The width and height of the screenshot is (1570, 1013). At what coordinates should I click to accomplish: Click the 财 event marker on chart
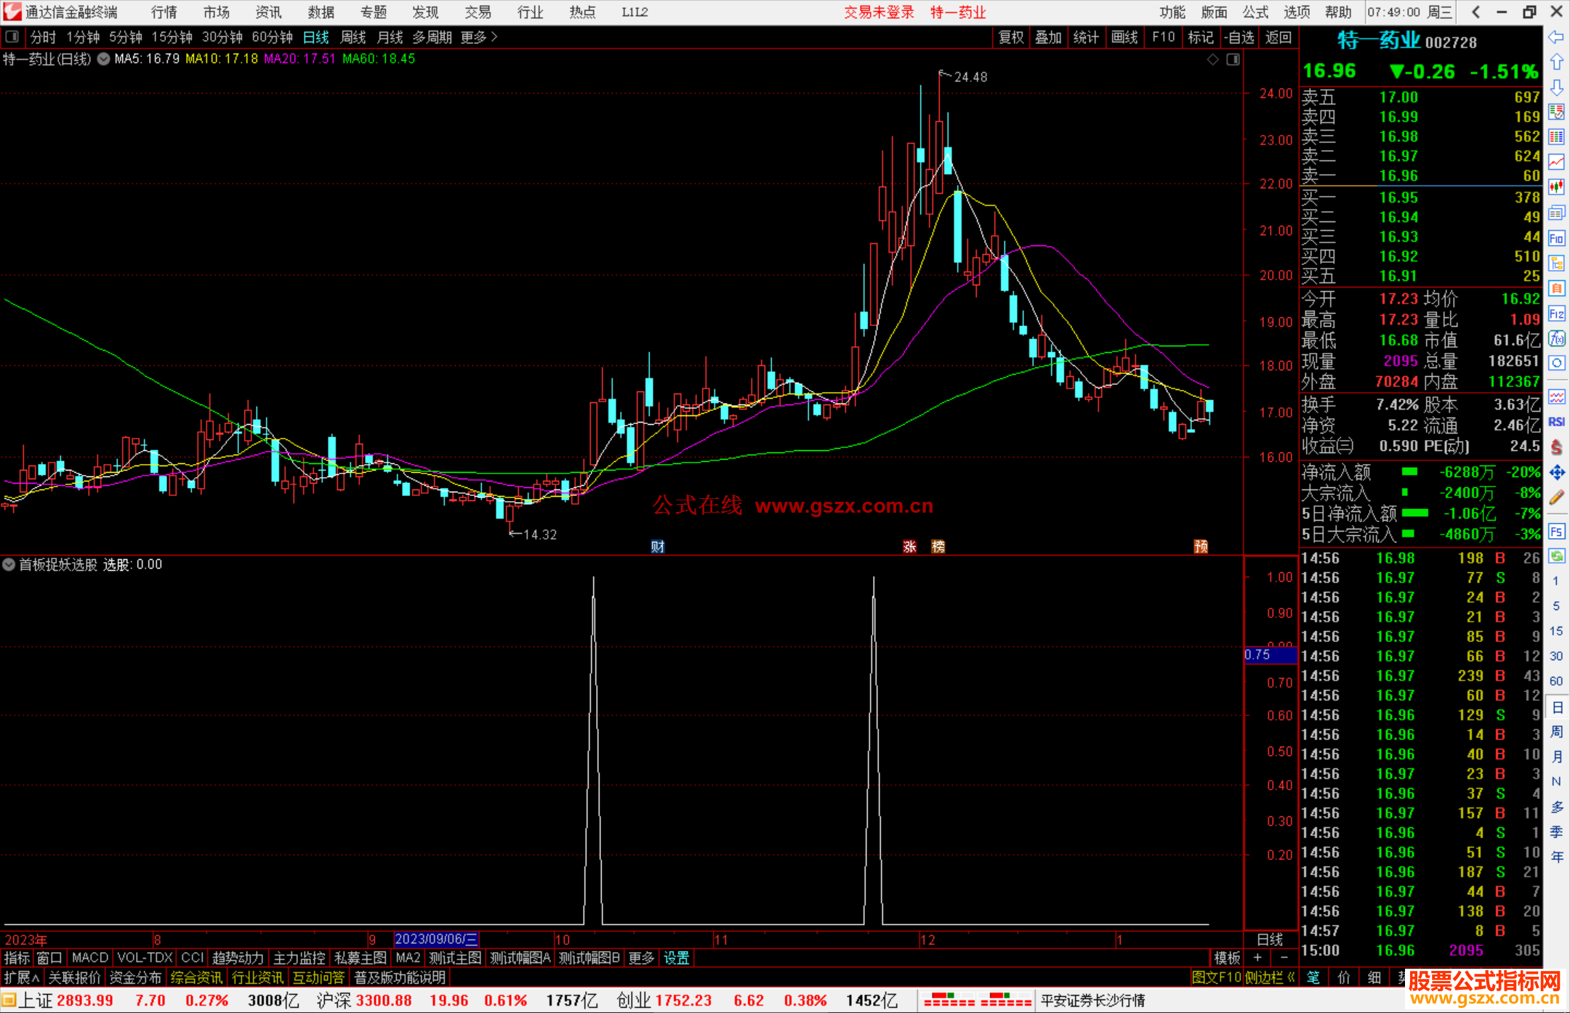click(658, 547)
